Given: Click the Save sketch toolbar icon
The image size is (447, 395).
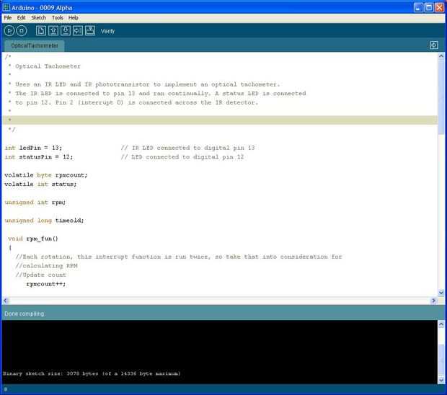Looking at the screenshot, I should 66,31.
